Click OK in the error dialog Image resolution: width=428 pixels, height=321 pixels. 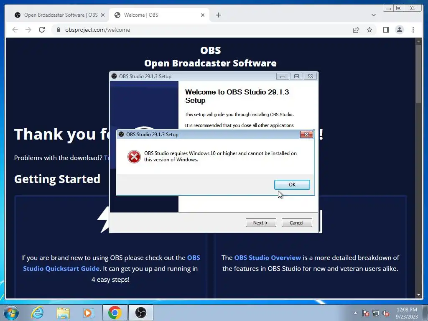pos(292,184)
